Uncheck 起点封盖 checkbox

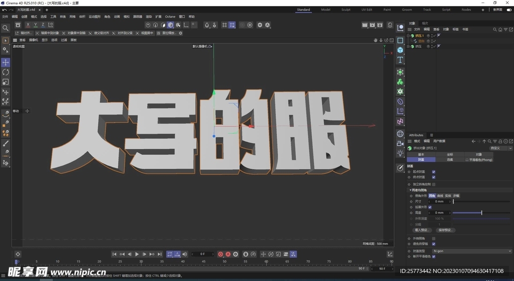click(434, 172)
